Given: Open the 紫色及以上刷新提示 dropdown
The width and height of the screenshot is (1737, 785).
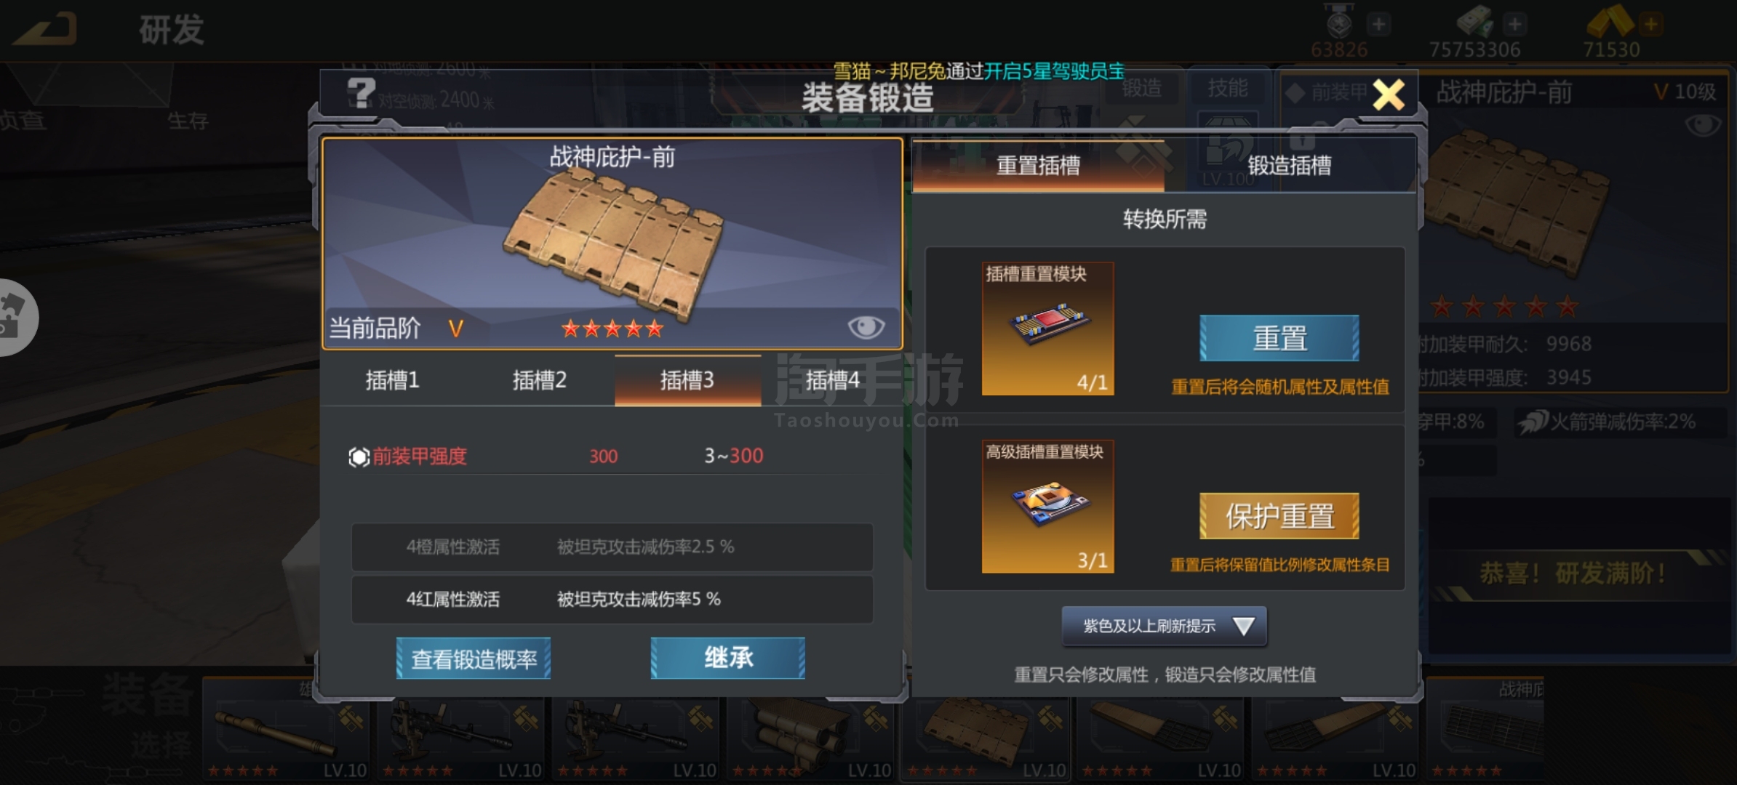Looking at the screenshot, I should (1164, 626).
